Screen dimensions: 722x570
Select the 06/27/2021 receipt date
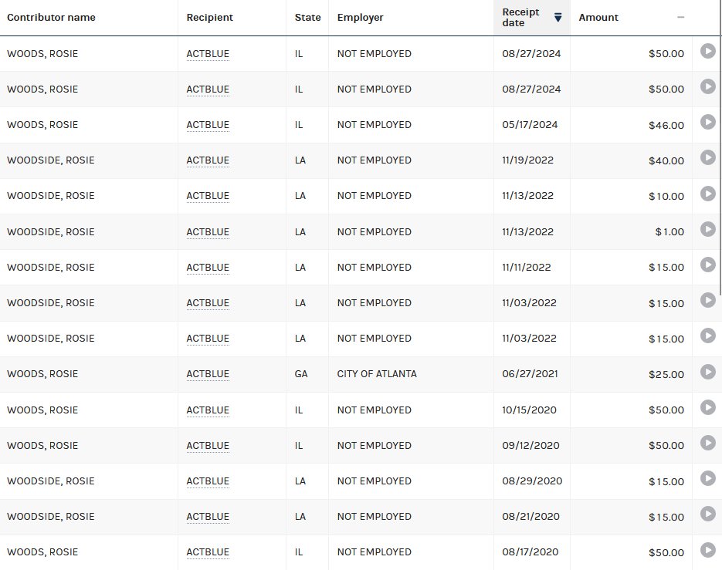coord(530,374)
